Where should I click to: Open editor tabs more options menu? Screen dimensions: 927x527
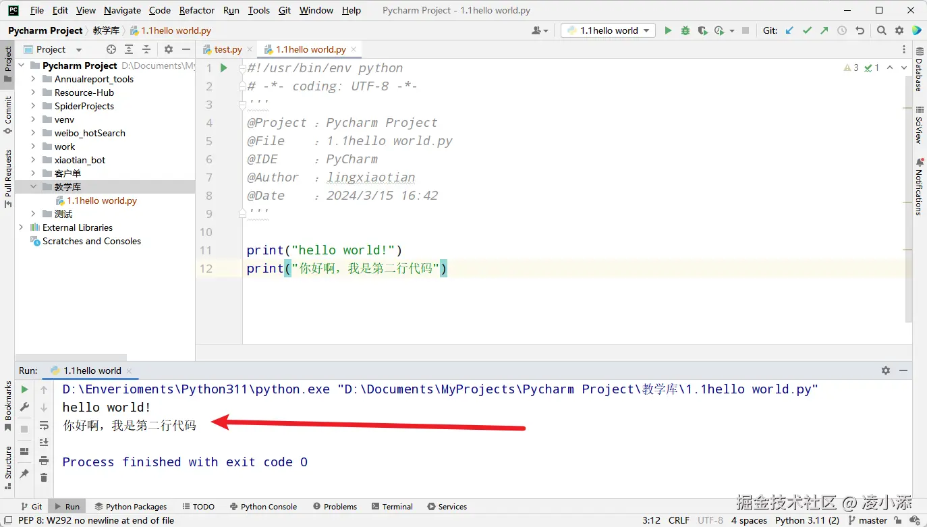tap(904, 49)
